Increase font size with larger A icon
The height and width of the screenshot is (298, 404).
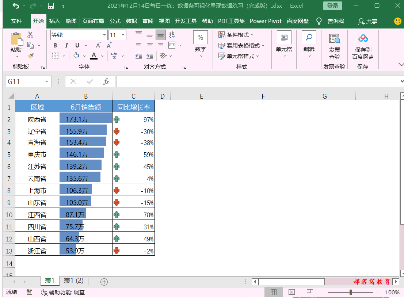tap(98, 45)
